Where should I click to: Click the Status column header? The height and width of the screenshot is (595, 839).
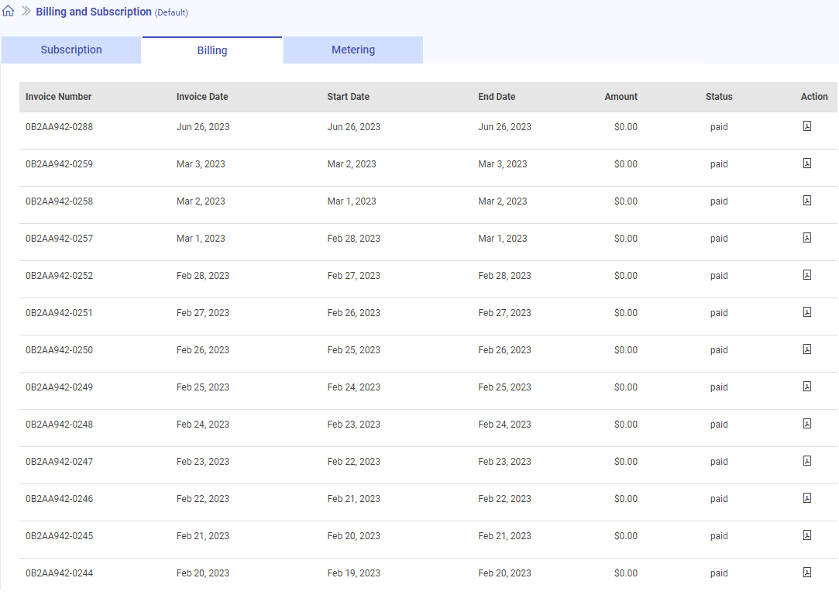tap(719, 97)
